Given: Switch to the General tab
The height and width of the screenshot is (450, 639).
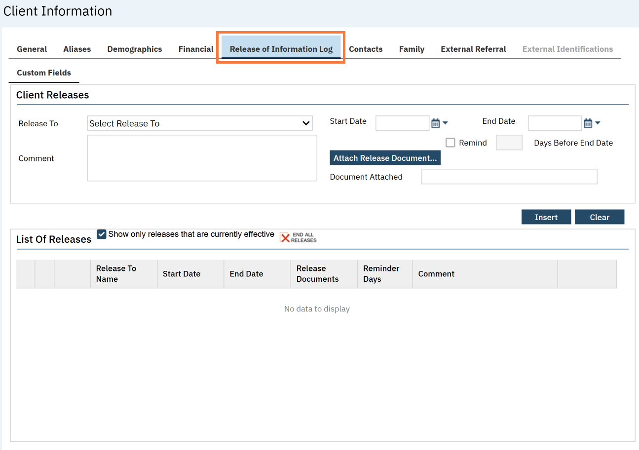Looking at the screenshot, I should [32, 49].
